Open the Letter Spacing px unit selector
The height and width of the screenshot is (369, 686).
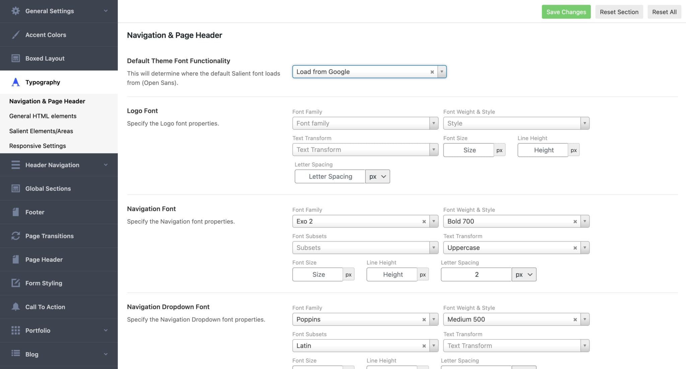378,176
